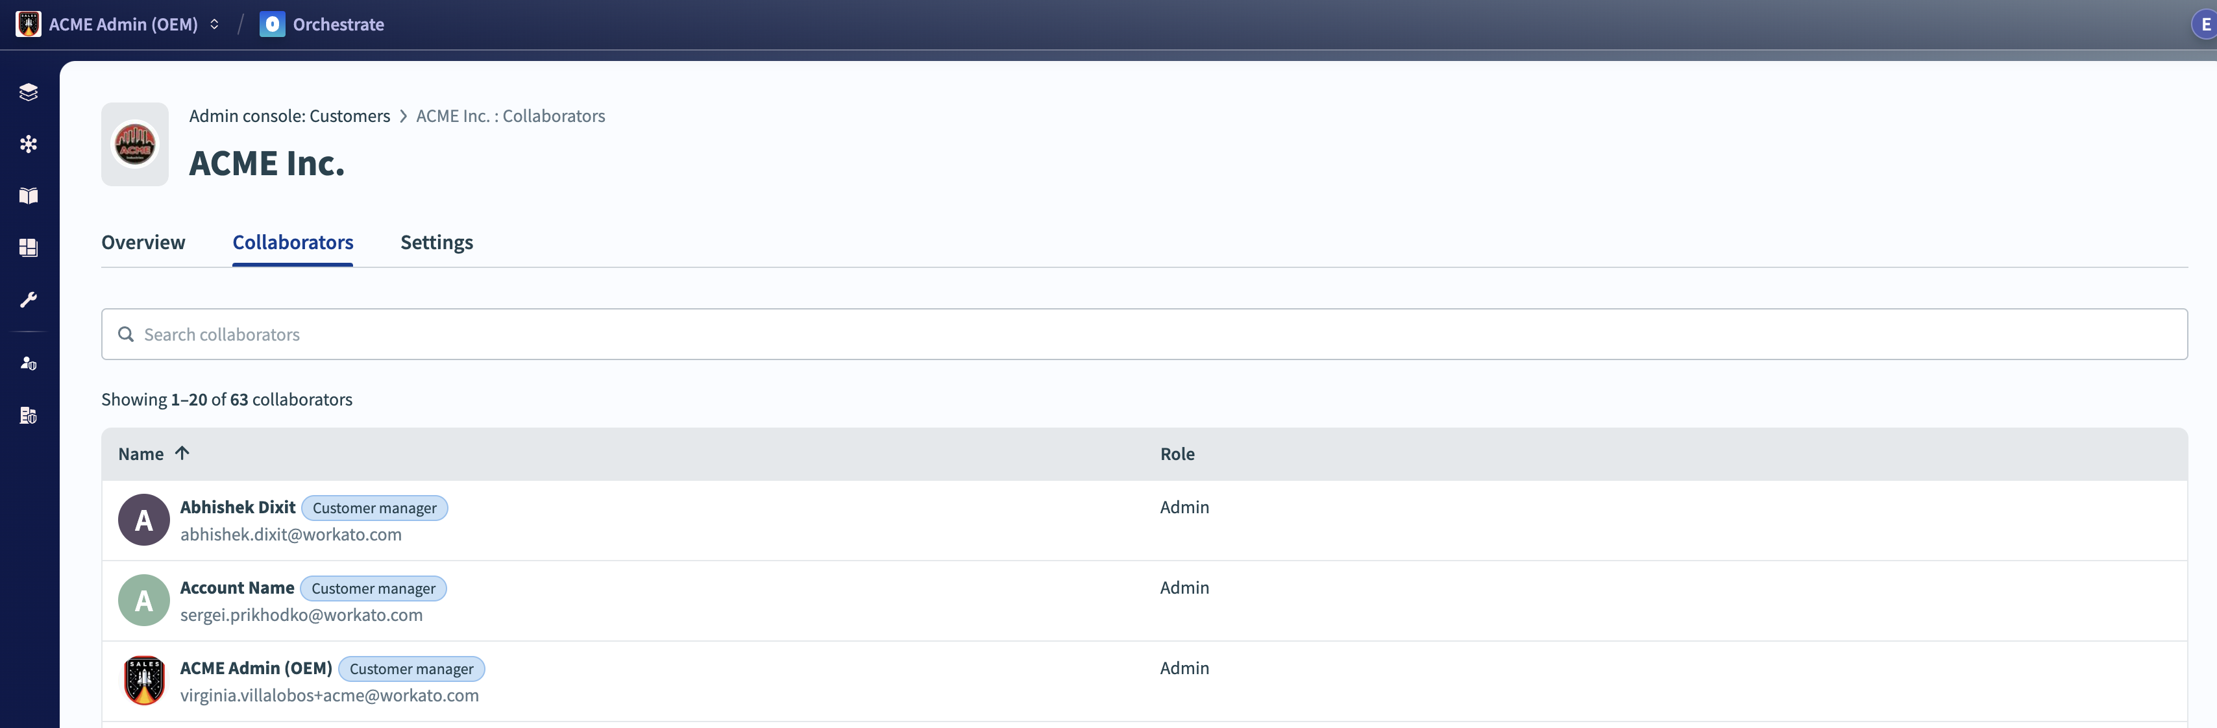This screenshot has width=2217, height=728.
Task: Select the Collaborators tab
Action: pyautogui.click(x=293, y=243)
